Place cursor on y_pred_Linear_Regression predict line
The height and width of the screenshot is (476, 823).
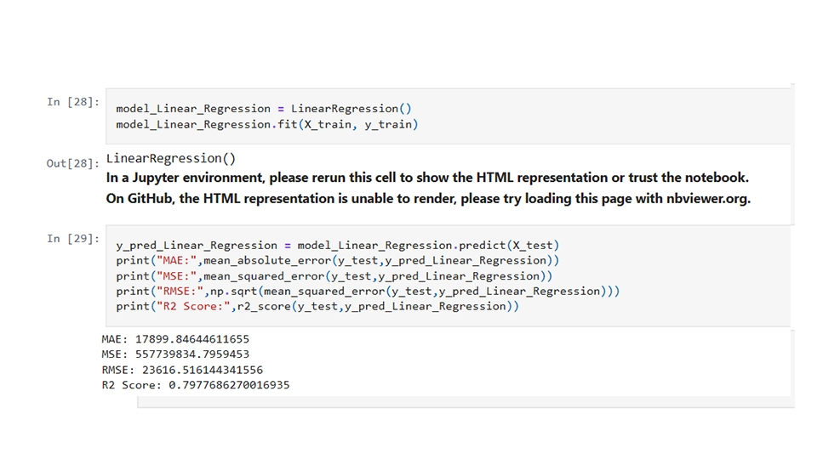click(x=338, y=246)
